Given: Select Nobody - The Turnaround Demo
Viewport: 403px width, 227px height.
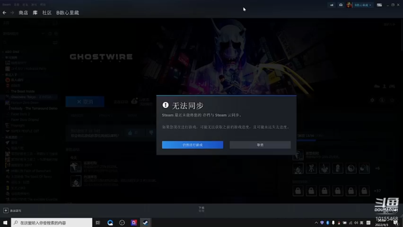Looking at the screenshot, I should point(34,108).
